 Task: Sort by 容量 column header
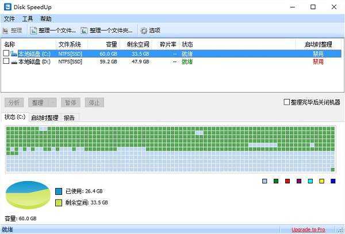pyautogui.click(x=104, y=44)
